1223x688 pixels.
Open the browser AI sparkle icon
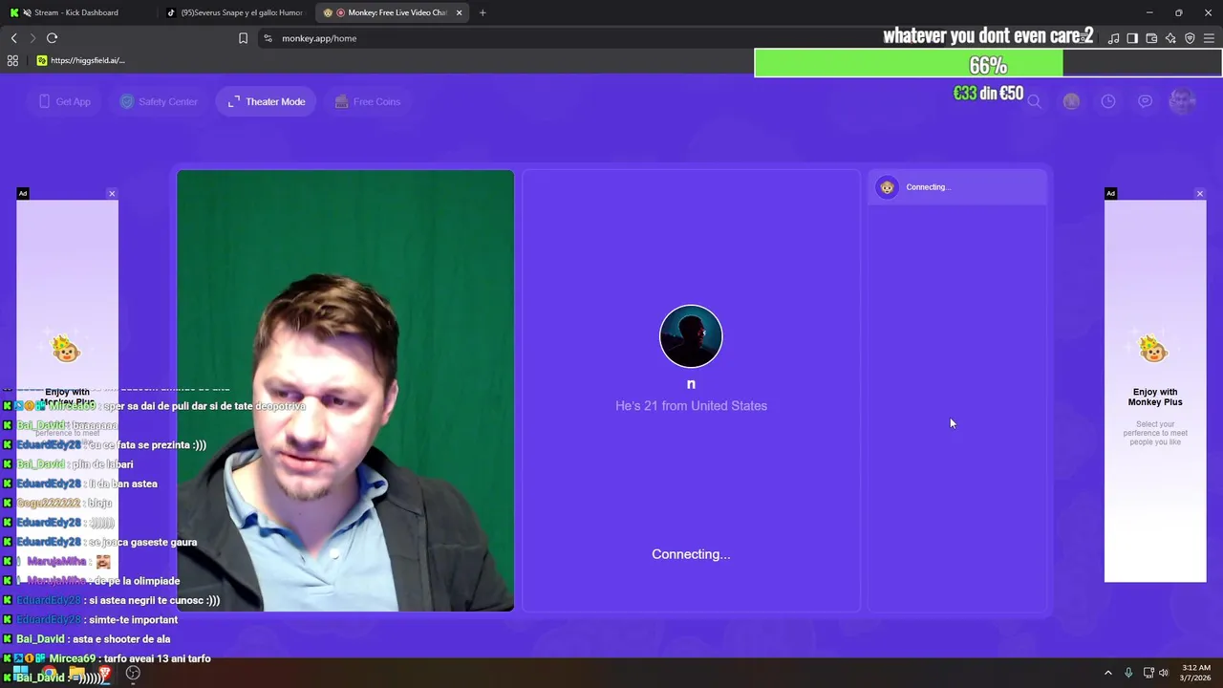(1170, 38)
